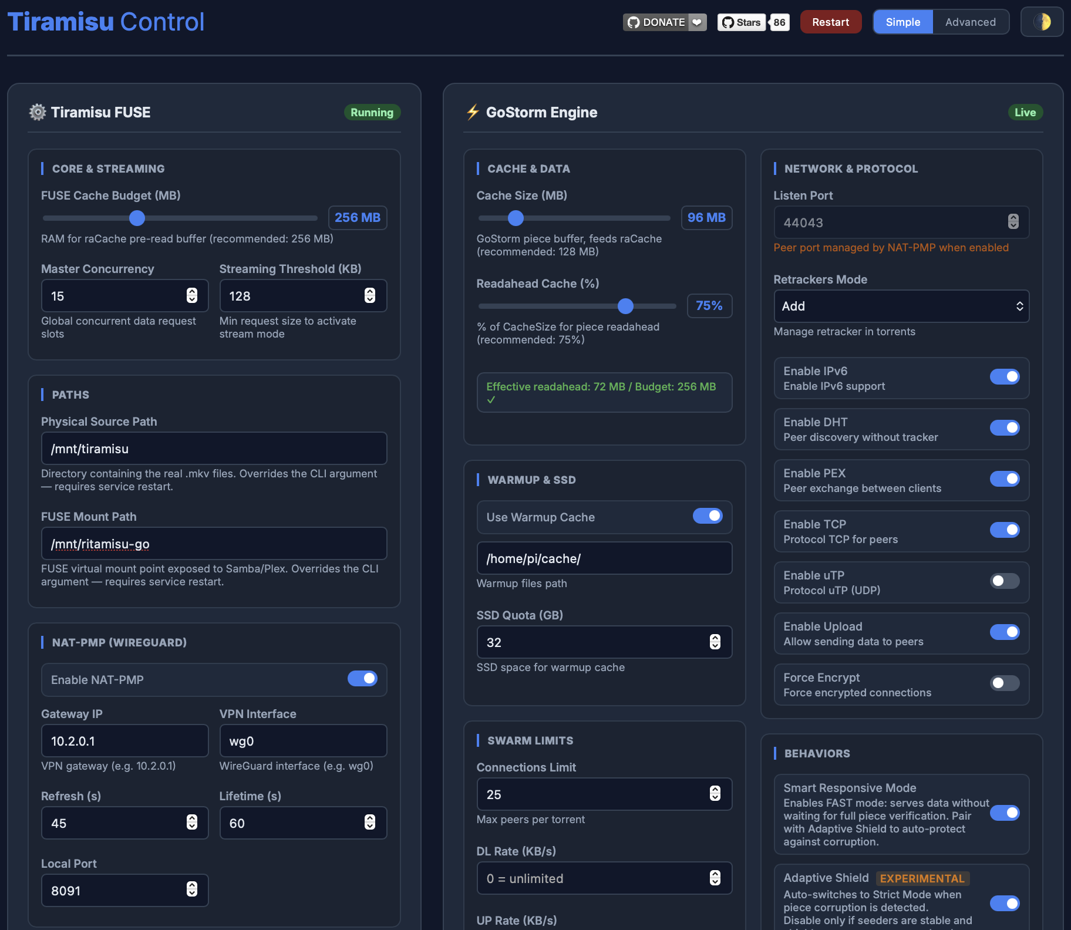Toggle Enable IPv6 switch
The image size is (1071, 930).
coord(1005,376)
